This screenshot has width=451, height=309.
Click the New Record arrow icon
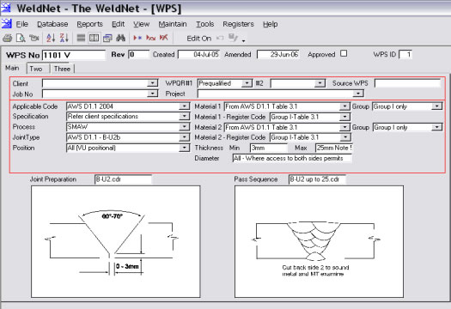click(x=137, y=38)
